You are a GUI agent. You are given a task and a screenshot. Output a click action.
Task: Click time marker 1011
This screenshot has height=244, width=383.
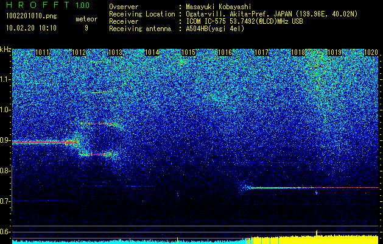coord(42,52)
